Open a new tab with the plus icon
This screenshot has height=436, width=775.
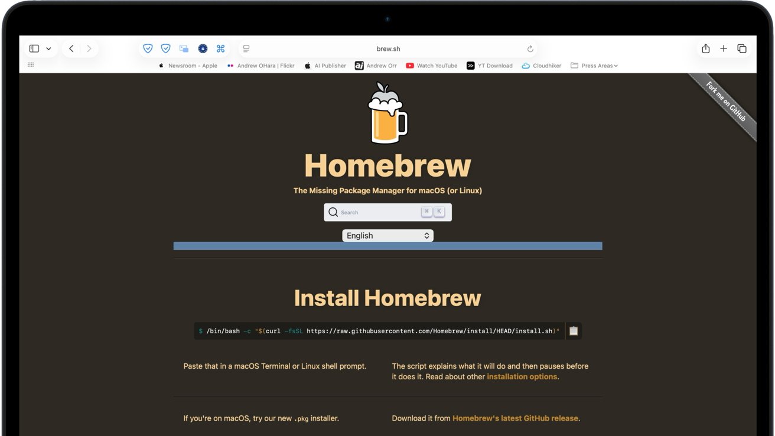pyautogui.click(x=724, y=48)
